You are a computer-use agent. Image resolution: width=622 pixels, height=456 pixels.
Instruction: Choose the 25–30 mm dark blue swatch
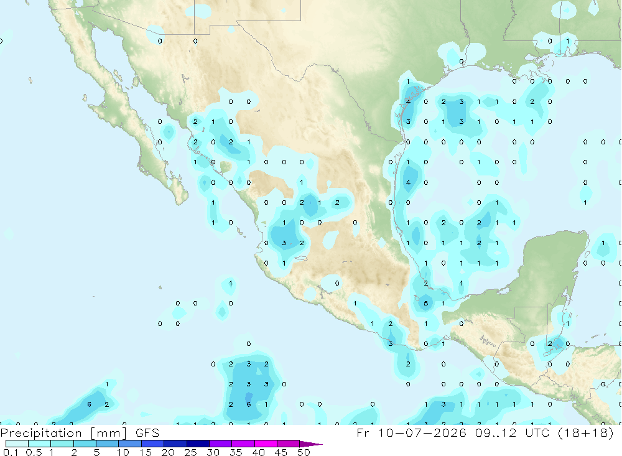coord(198,444)
